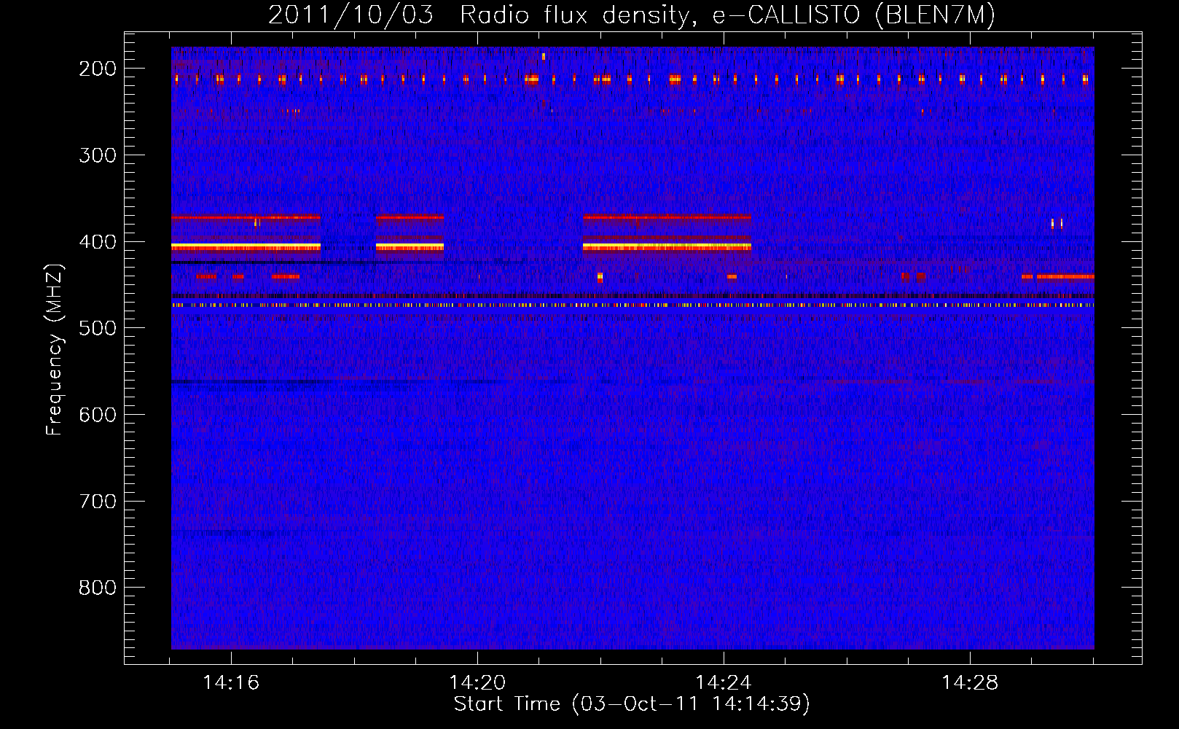Click the 700 frequency tick label
The width and height of the screenshot is (1179, 729).
point(98,502)
